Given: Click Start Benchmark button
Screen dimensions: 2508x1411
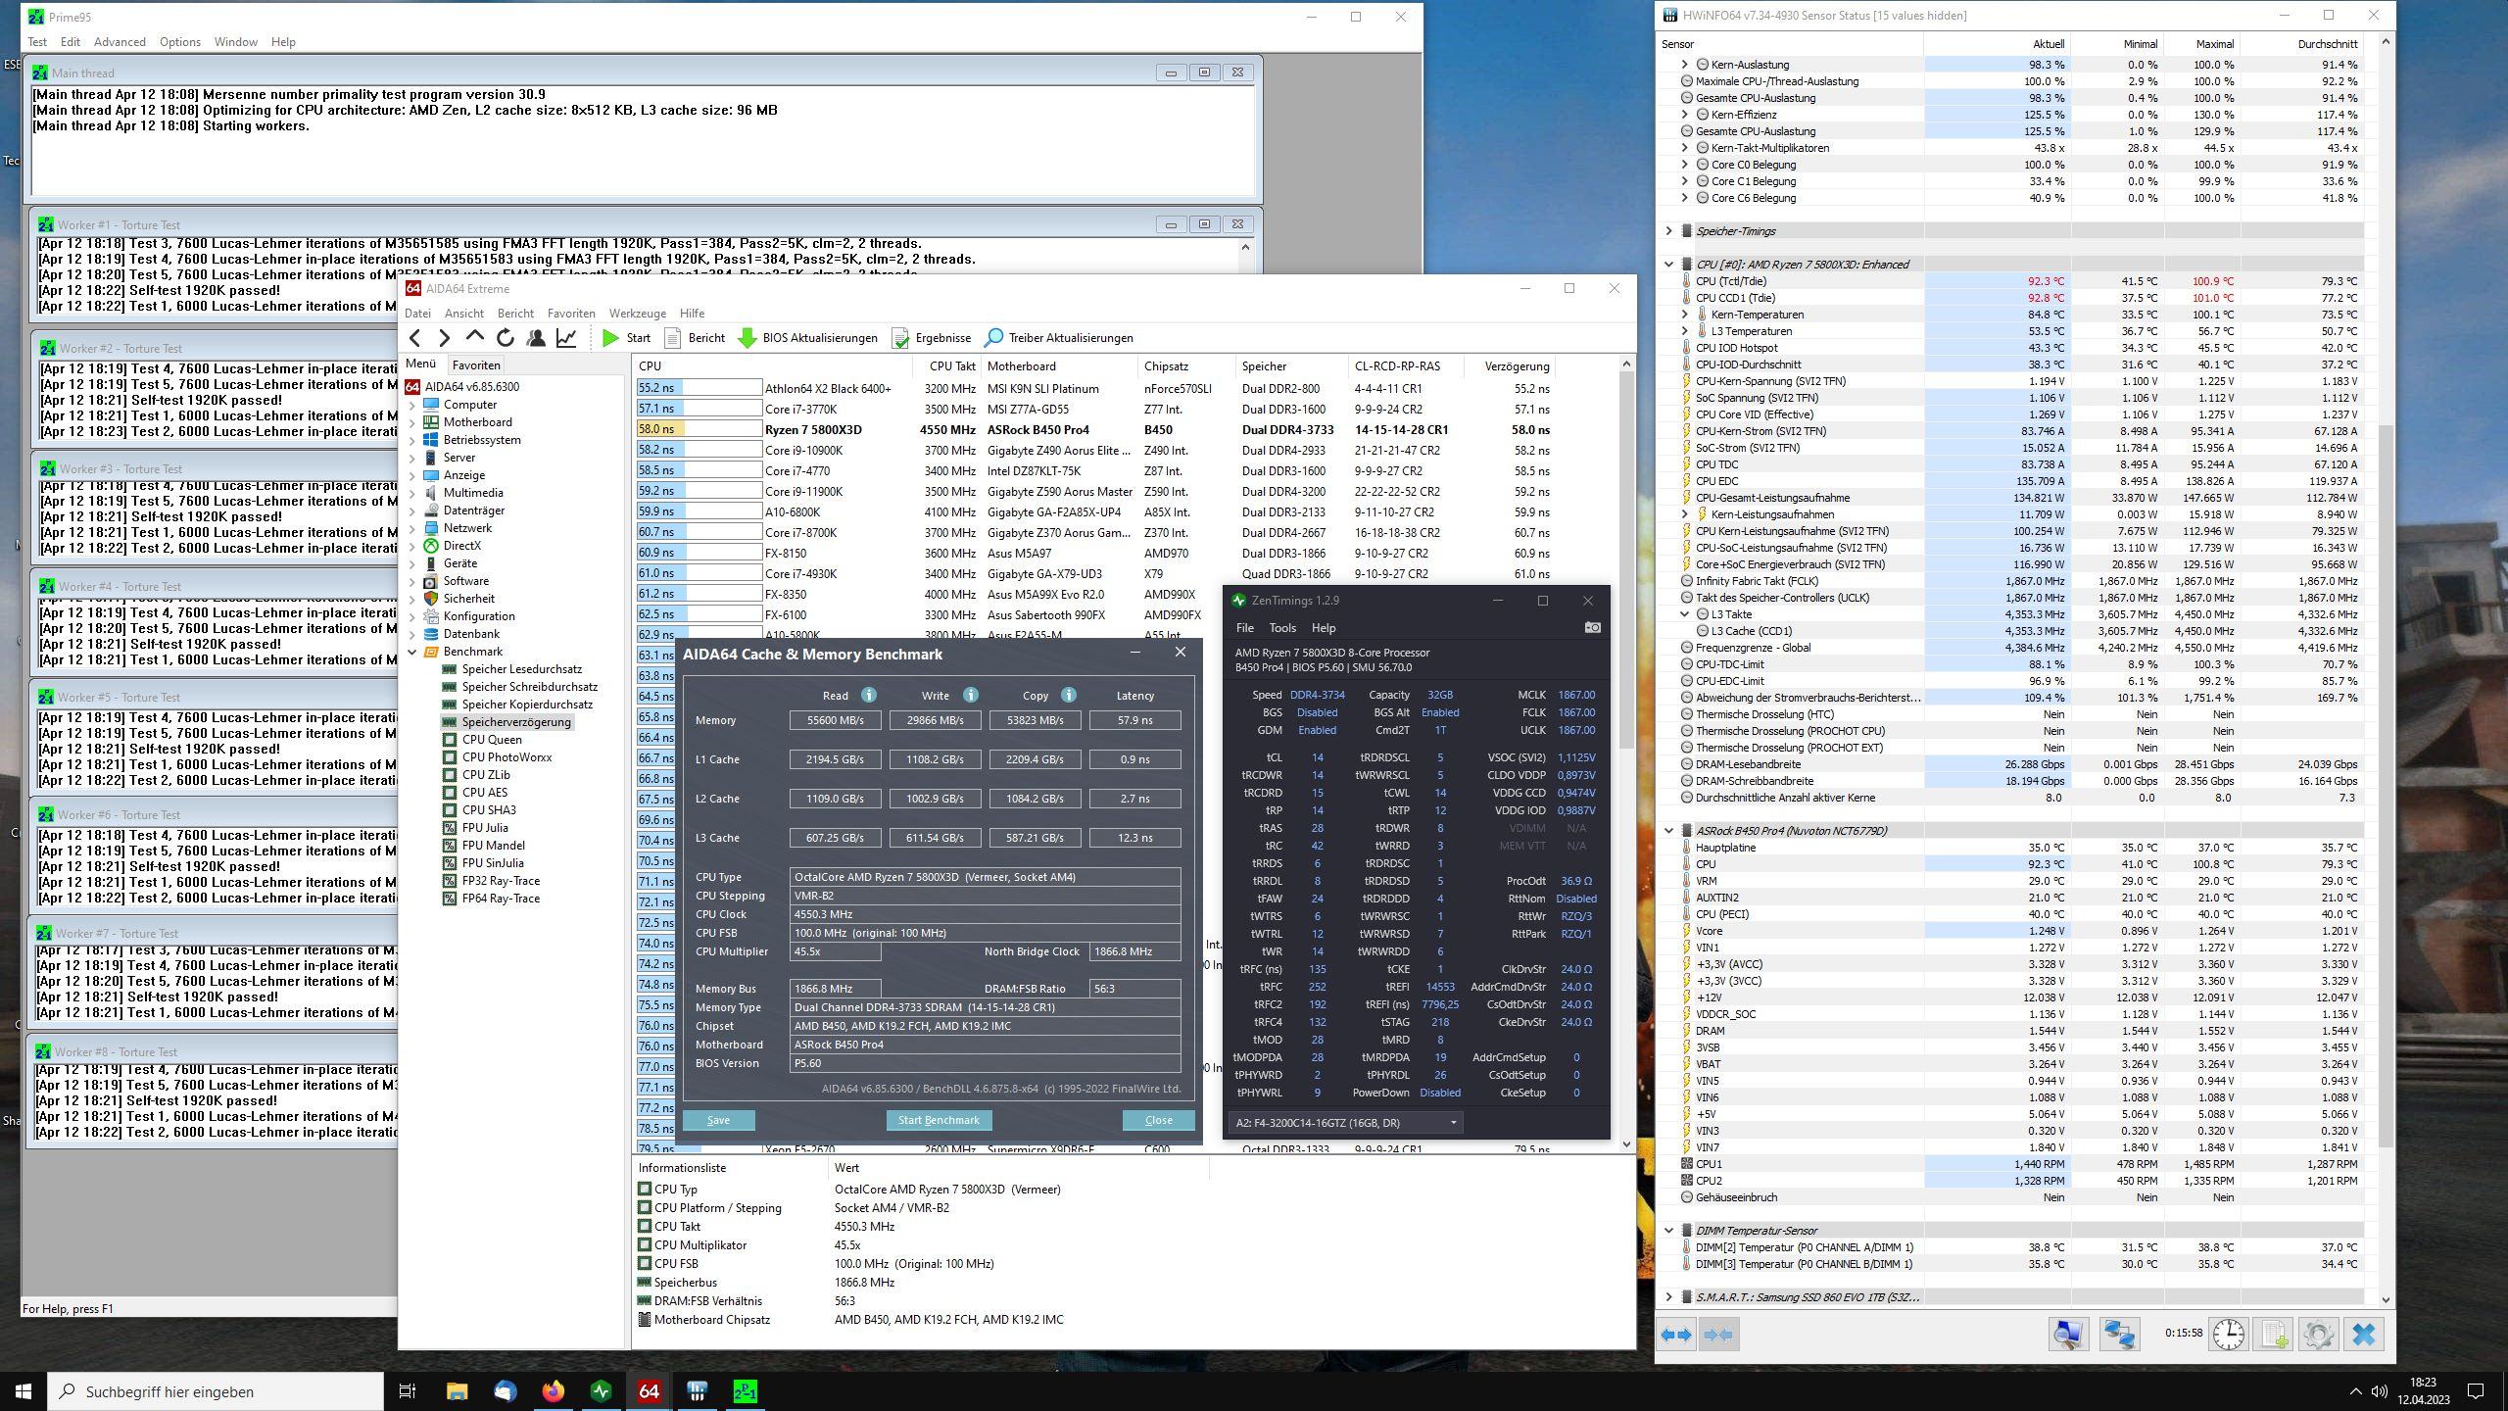Looking at the screenshot, I should tap(939, 1120).
